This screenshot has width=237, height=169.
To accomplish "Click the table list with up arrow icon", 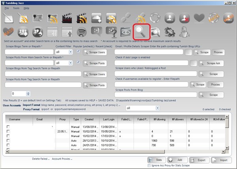I will (67, 32).
